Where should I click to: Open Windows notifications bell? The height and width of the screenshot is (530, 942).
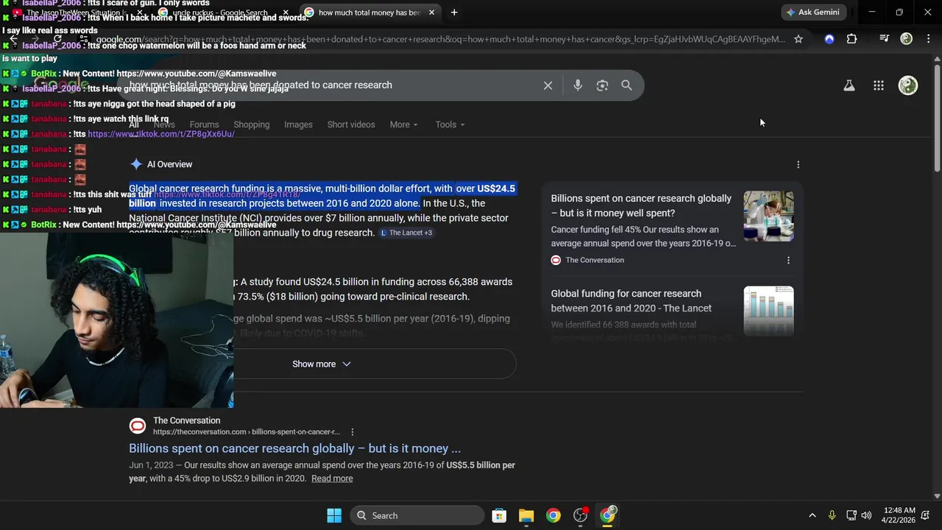pos(926,515)
